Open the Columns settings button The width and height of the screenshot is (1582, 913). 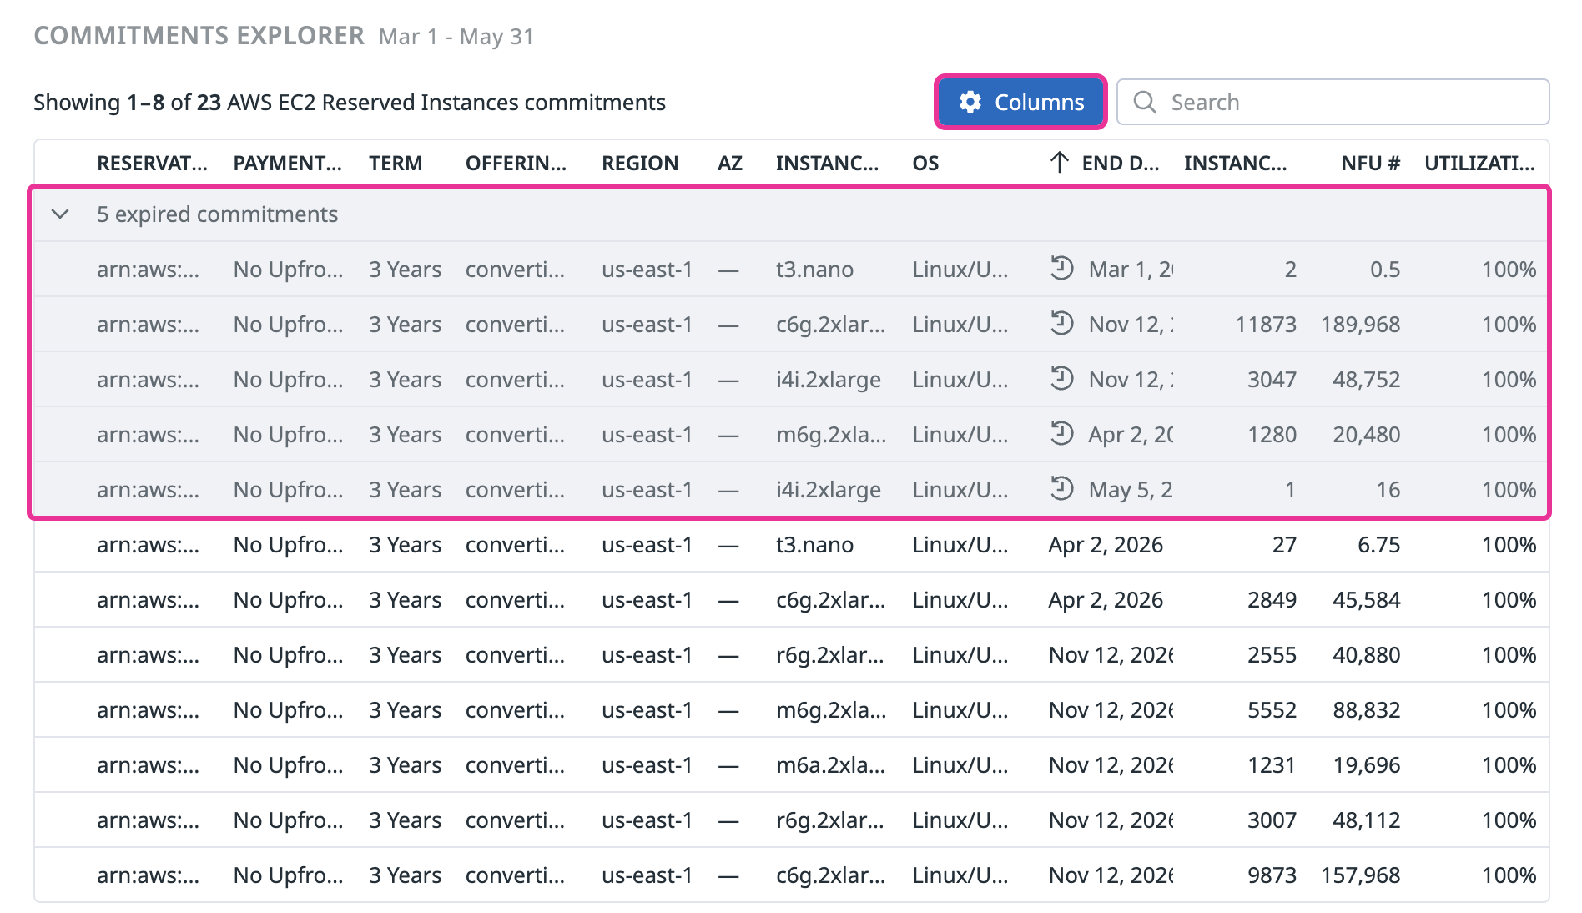(x=1020, y=102)
